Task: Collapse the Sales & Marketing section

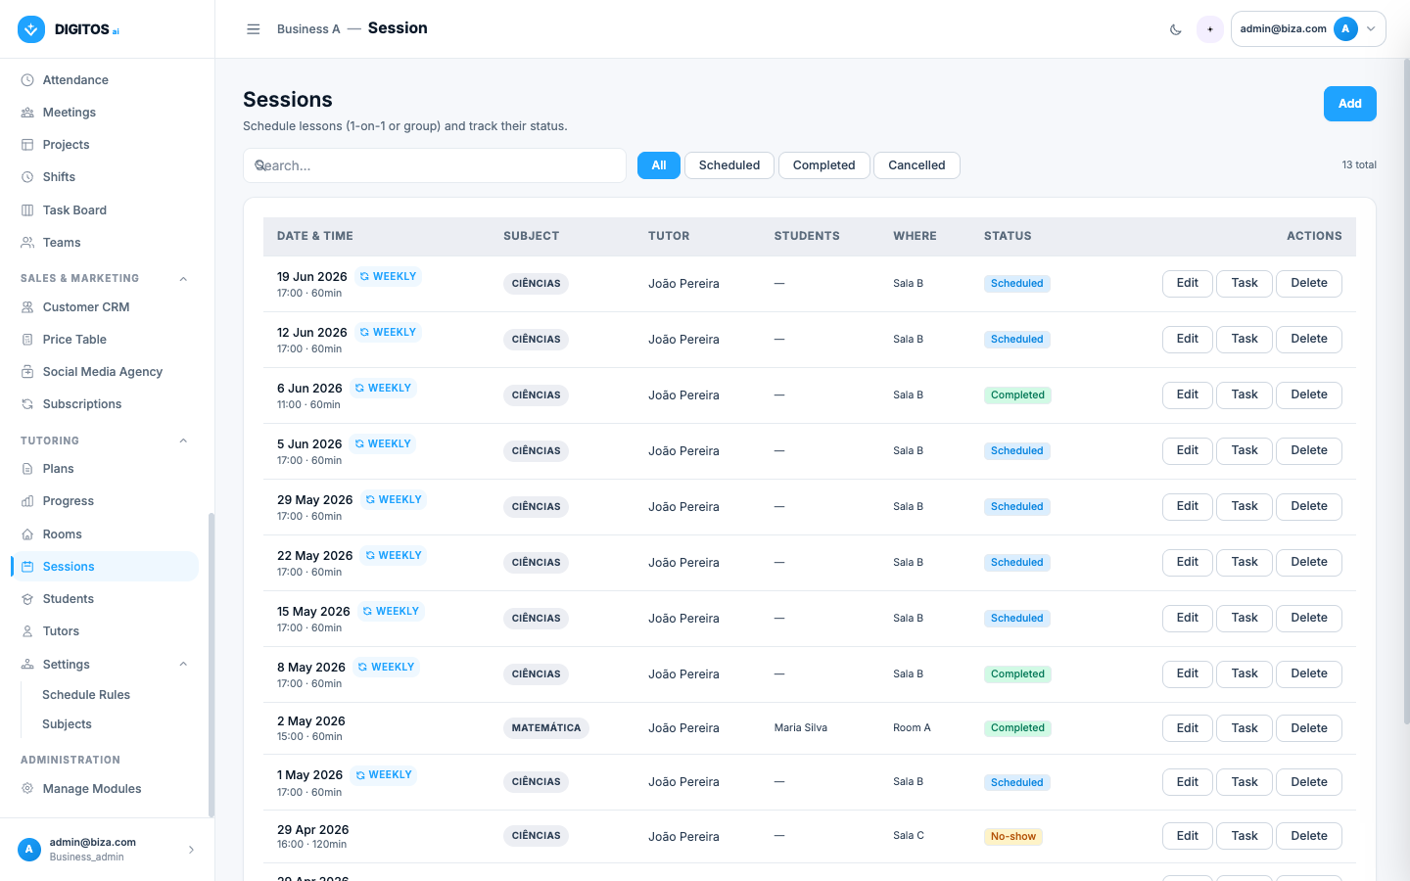Action: [x=183, y=279]
